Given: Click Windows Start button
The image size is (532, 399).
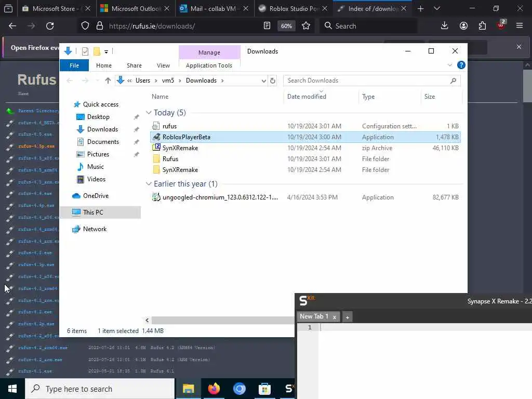Looking at the screenshot, I should [x=12, y=389].
